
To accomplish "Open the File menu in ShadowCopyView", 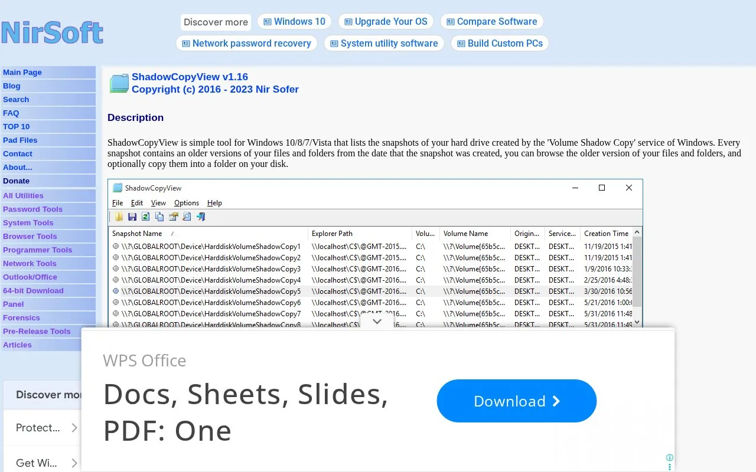I will 118,203.
